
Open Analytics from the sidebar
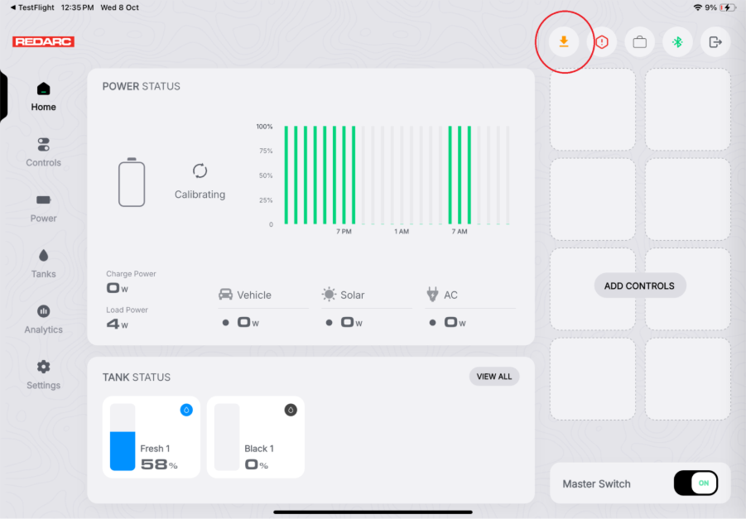[43, 317]
